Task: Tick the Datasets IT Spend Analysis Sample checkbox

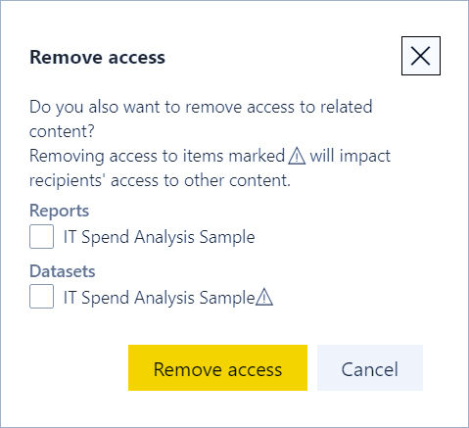Action: pos(41,297)
